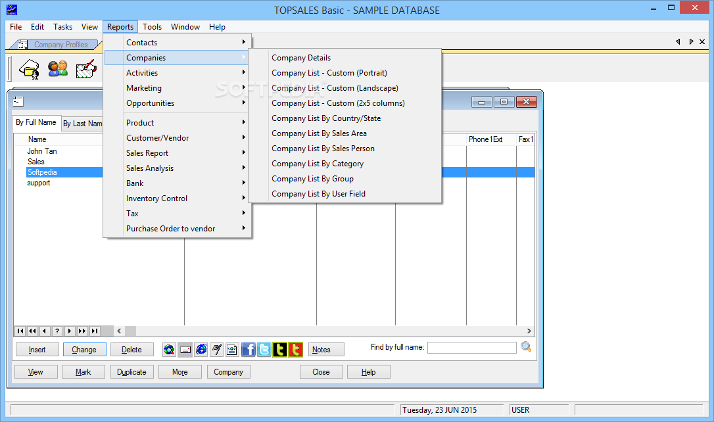Open the Bank reports submenu
This screenshot has width=714, height=422.
click(178, 183)
